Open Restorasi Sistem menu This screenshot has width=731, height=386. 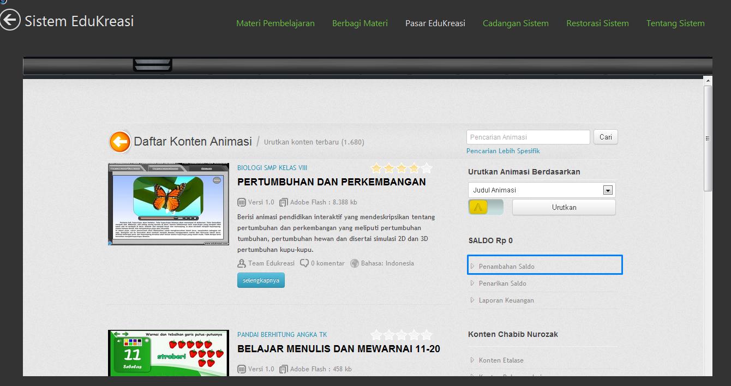(597, 23)
